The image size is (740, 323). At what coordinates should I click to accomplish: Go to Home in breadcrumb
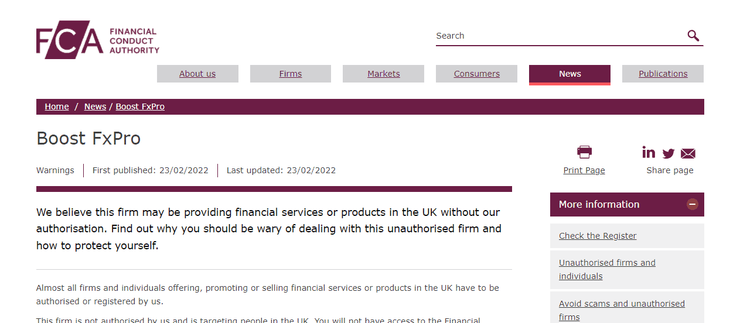(x=57, y=106)
